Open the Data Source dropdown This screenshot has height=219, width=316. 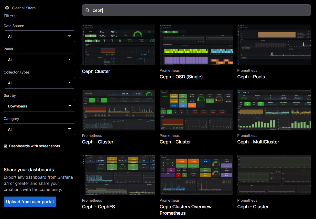click(x=39, y=36)
